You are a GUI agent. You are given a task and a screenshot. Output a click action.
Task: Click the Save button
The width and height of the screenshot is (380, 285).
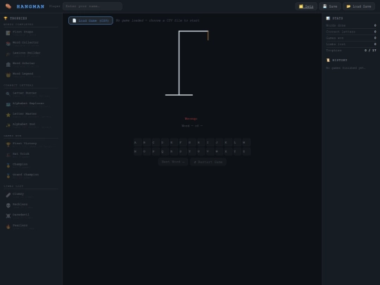pos(330,6)
